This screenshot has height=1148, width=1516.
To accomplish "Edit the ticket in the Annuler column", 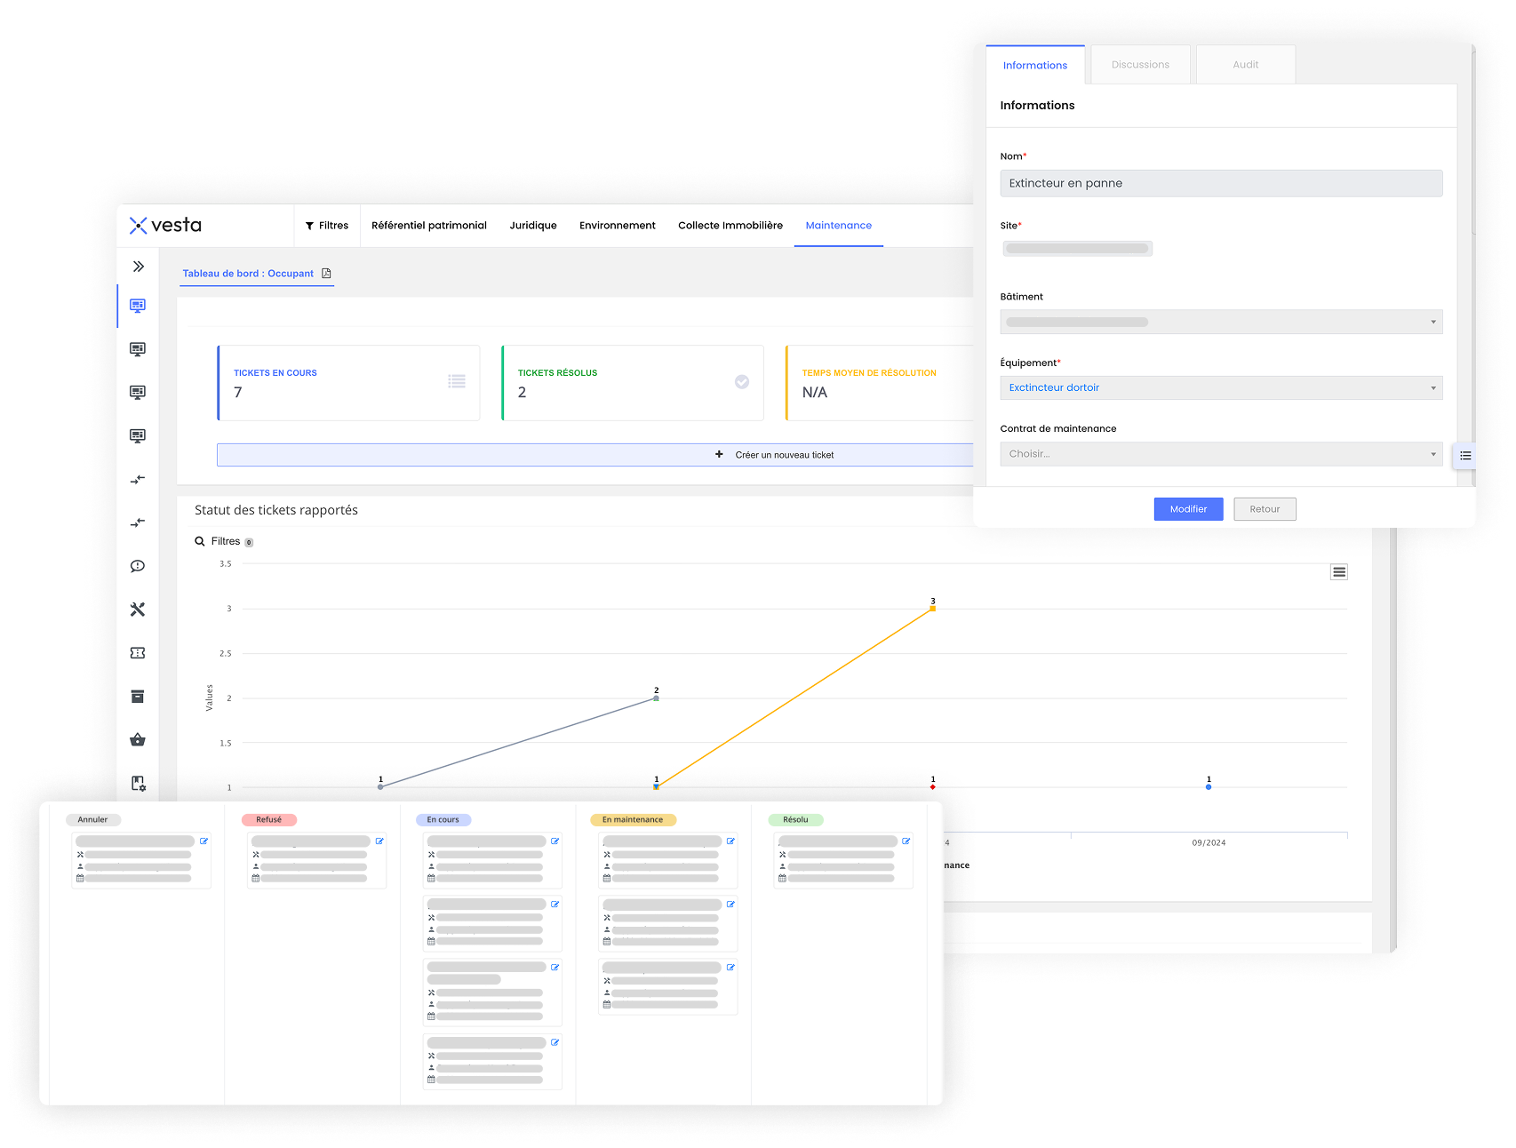I will pyautogui.click(x=203, y=841).
